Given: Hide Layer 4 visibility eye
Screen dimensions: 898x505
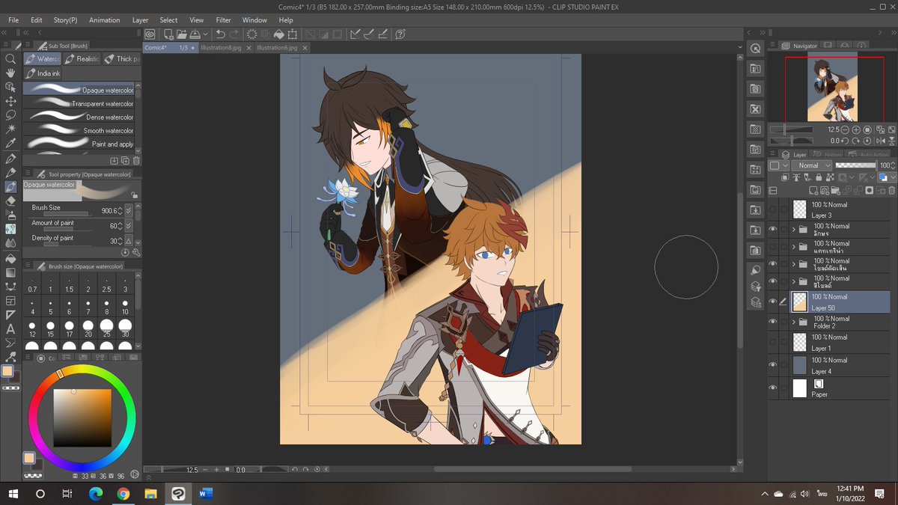Looking at the screenshot, I should tap(773, 365).
